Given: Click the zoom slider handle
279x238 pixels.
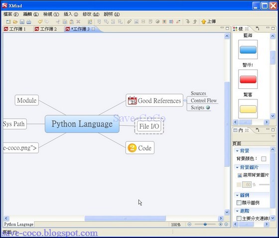Looking at the screenshot, I should (205, 224).
